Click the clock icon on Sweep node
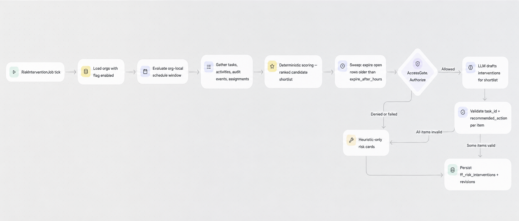Viewport: 519px width, 221px height. click(x=342, y=66)
